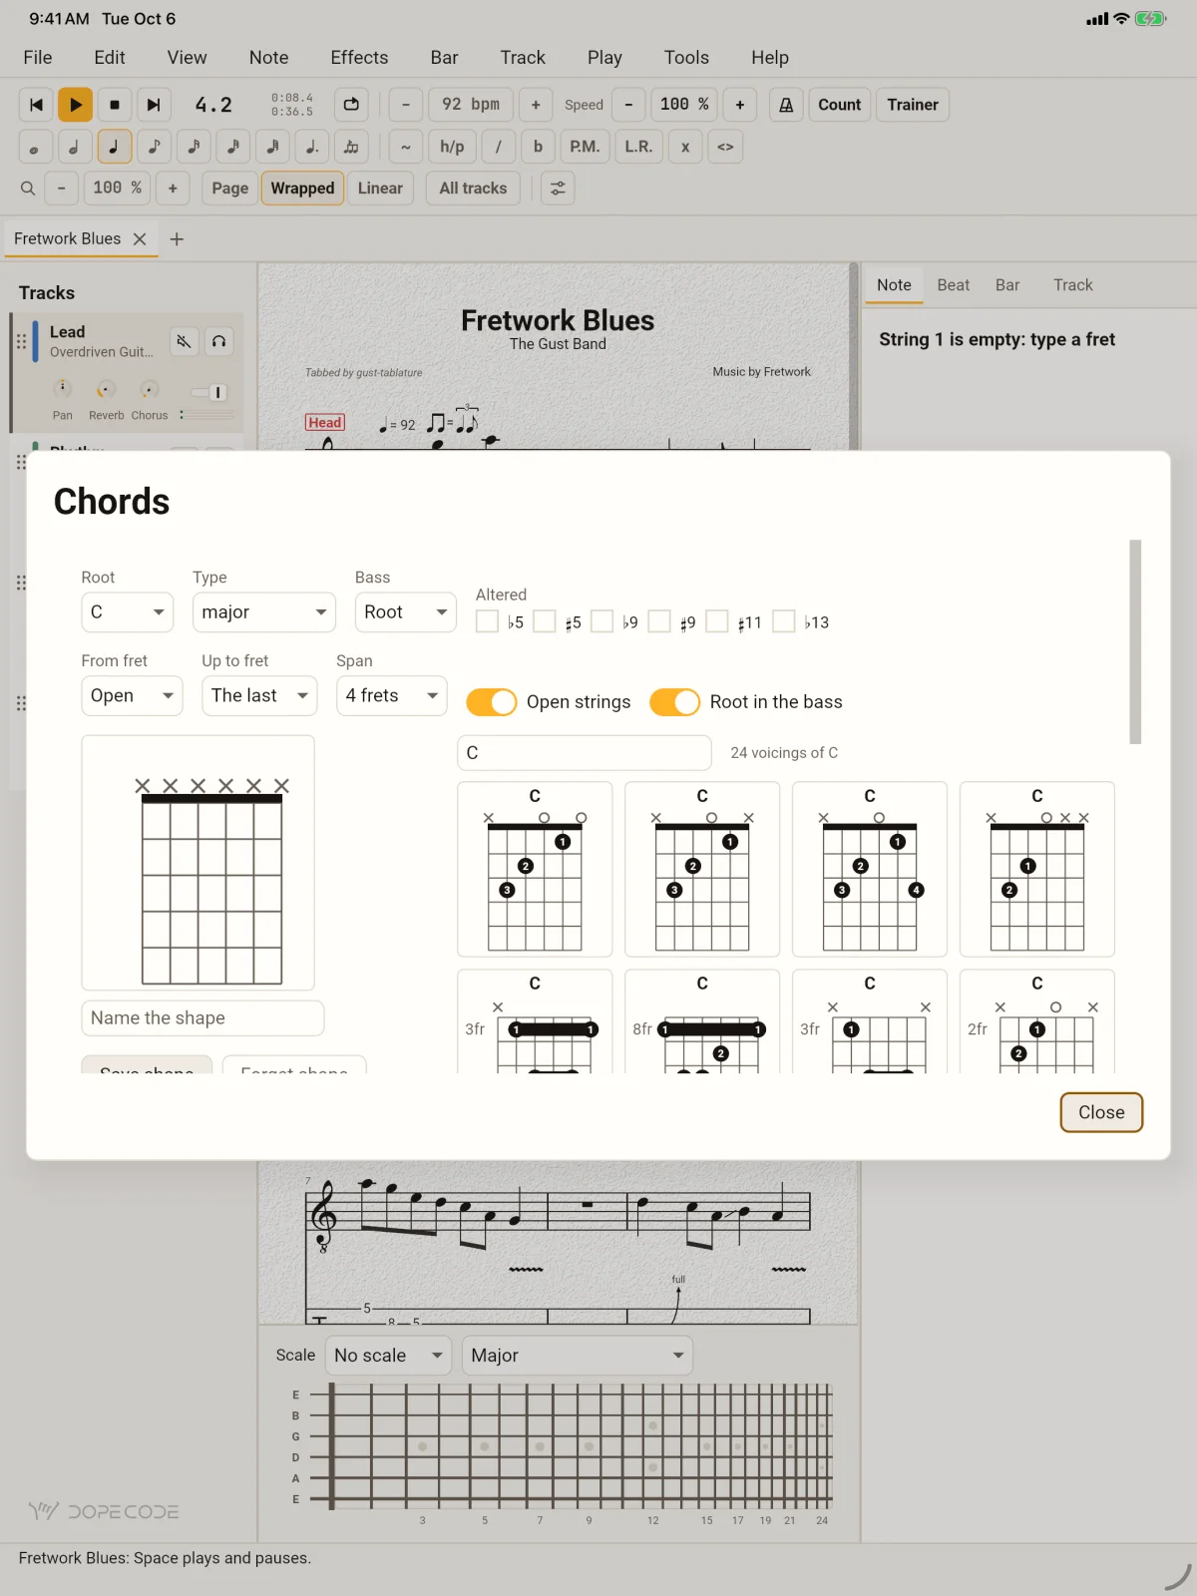Image resolution: width=1197 pixels, height=1596 pixels.
Task: Zoom in with plus beside 100 %
Action: 173,188
